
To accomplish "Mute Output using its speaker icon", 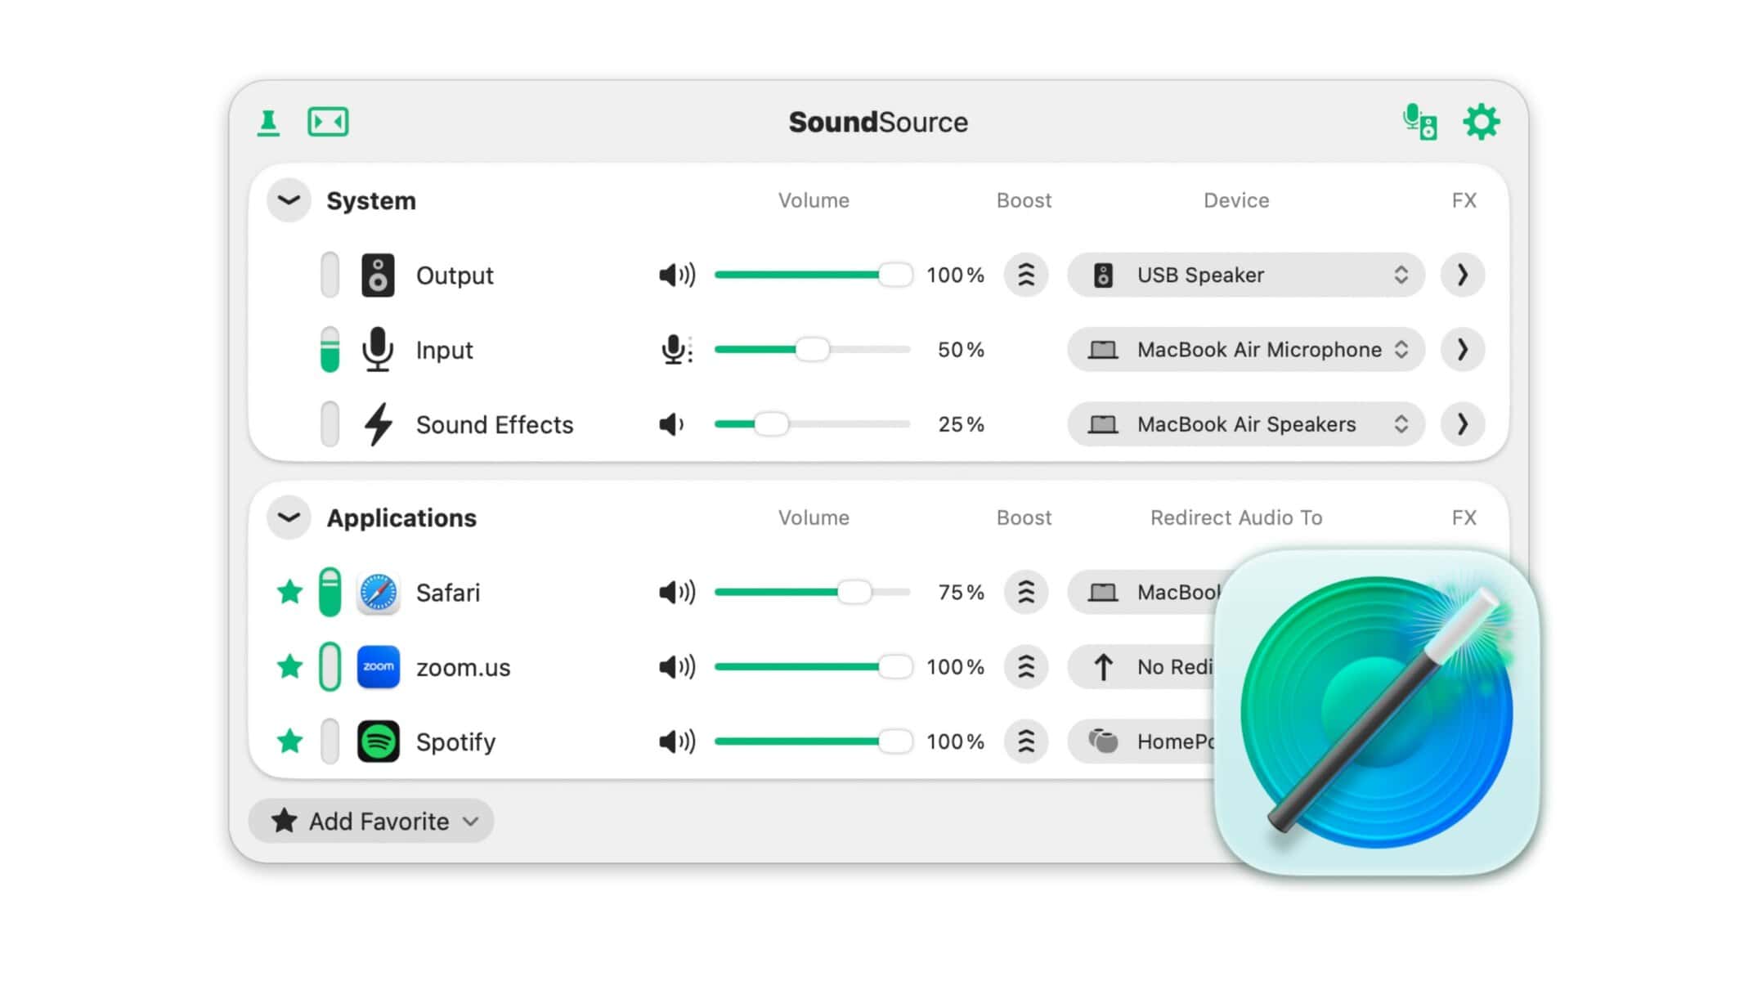I will coord(677,275).
